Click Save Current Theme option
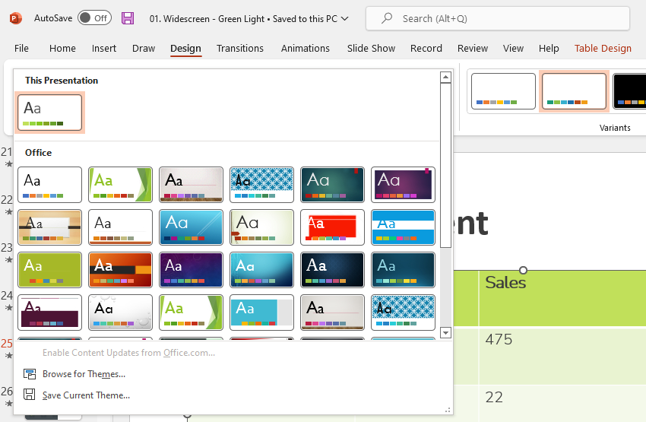This screenshot has width=646, height=422. [86, 395]
